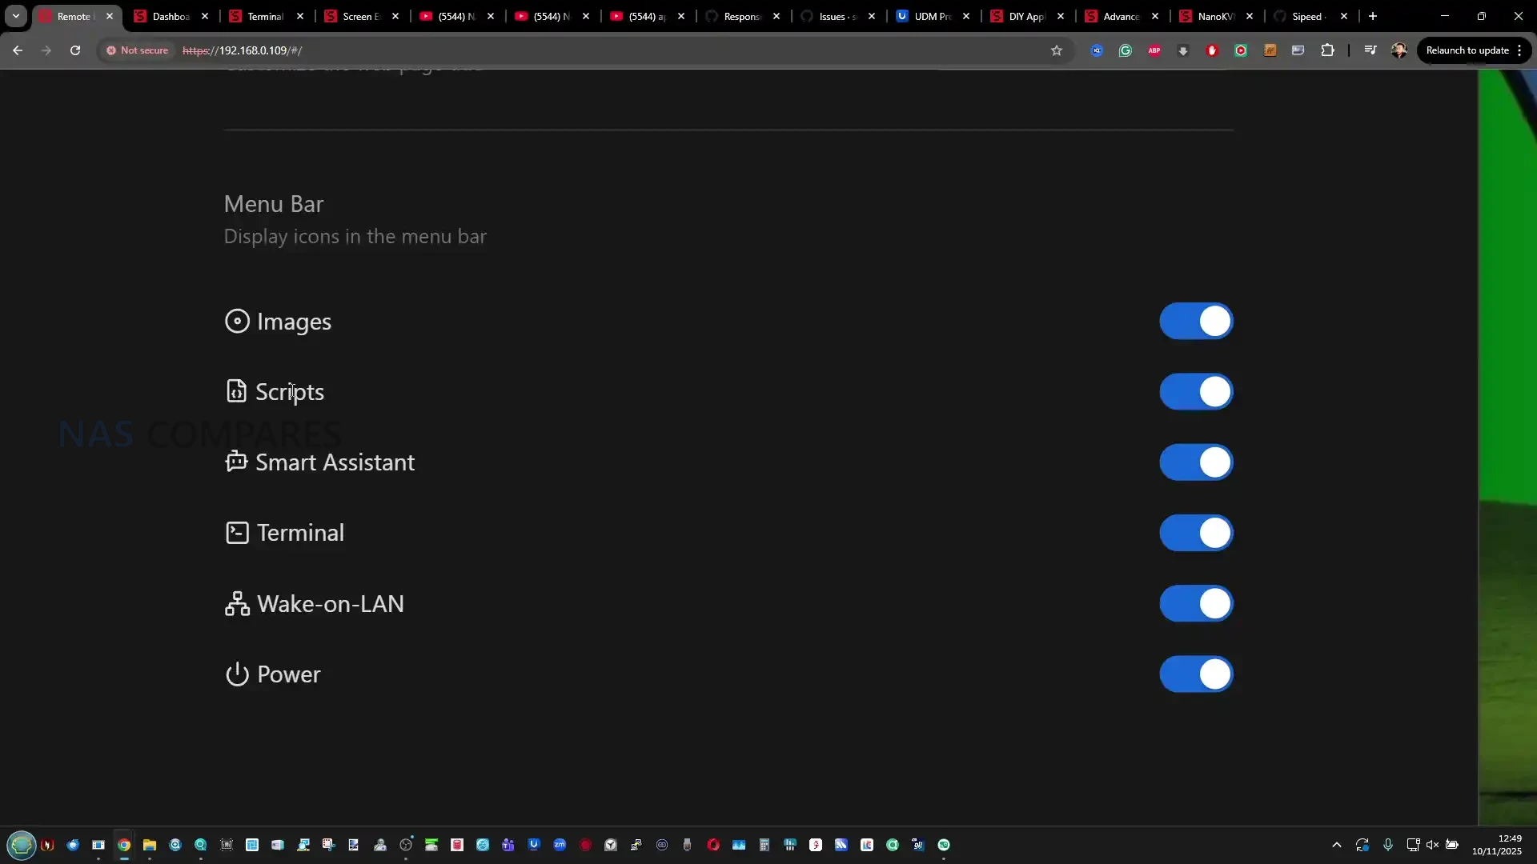This screenshot has height=864, width=1537.
Task: Click the Power icon in list
Action: click(237, 674)
